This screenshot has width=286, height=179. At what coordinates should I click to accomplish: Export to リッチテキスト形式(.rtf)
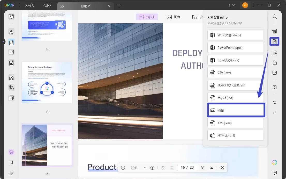coord(236,85)
